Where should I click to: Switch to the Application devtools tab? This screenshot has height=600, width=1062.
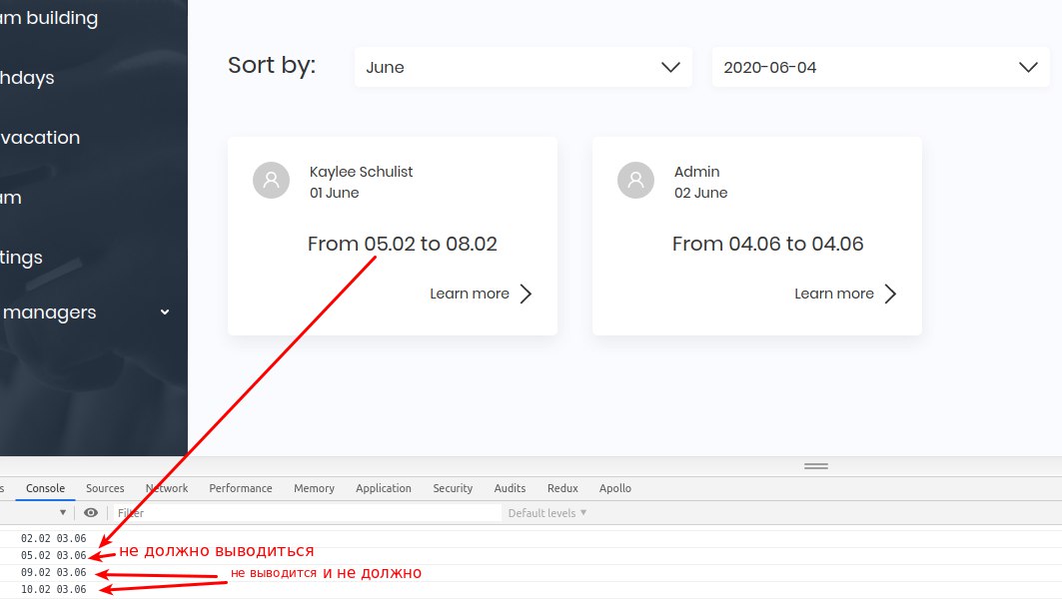384,488
